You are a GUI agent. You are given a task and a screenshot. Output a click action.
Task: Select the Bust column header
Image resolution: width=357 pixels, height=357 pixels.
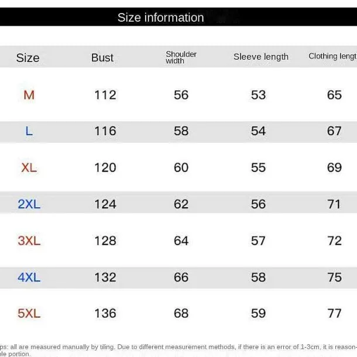pos(102,57)
